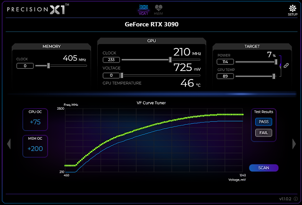
Task: Click the memory clock slider handle
Action: click(48, 66)
